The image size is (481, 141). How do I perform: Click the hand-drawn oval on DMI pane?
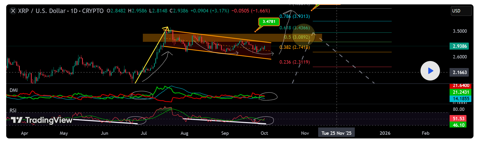pos(268,96)
